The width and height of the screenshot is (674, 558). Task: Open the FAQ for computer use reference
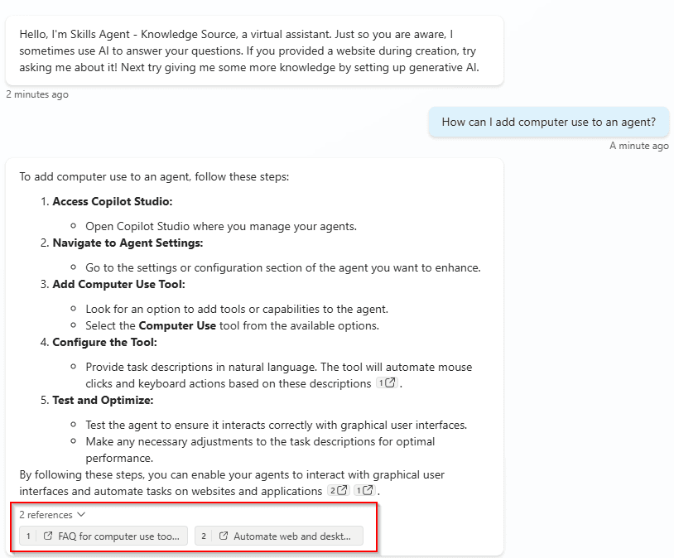point(104,536)
